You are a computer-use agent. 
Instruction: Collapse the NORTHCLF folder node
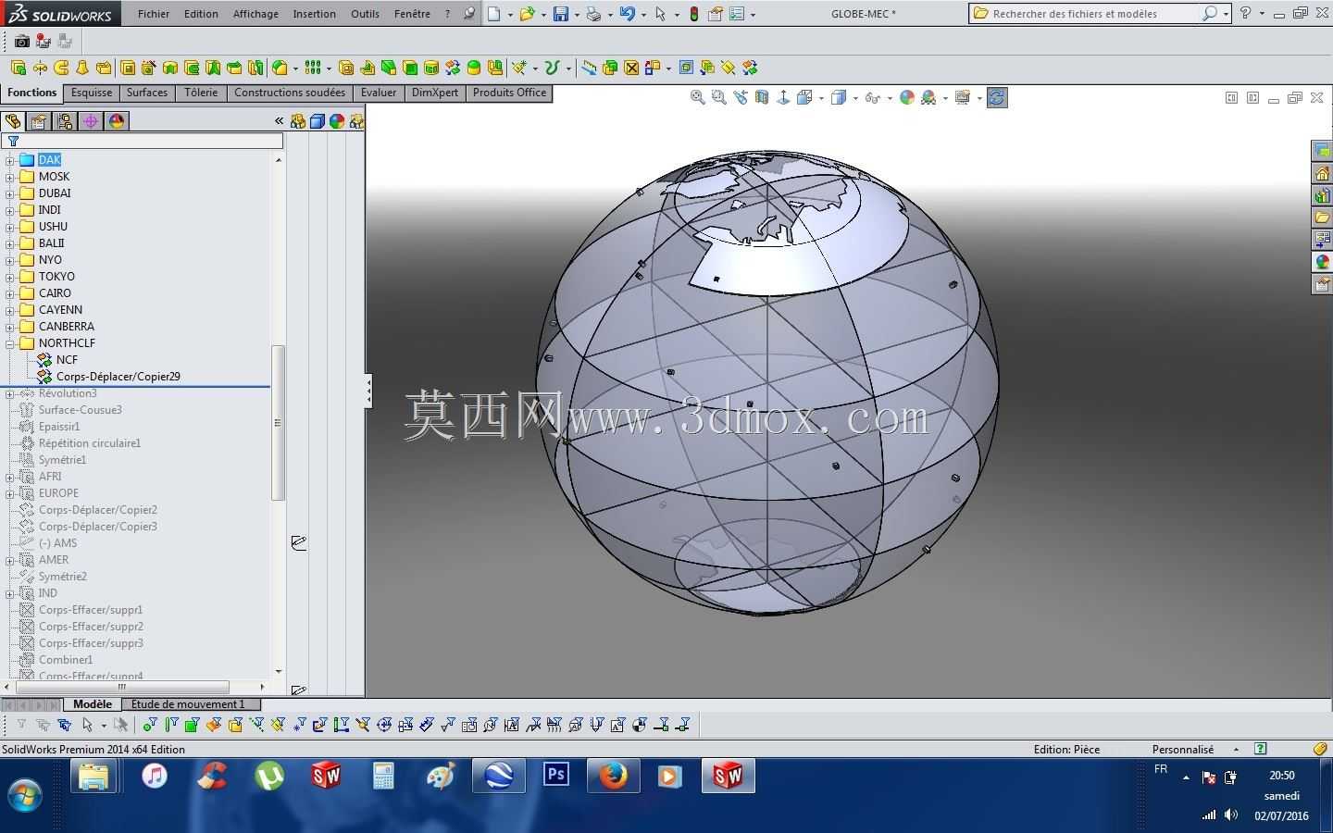point(10,343)
